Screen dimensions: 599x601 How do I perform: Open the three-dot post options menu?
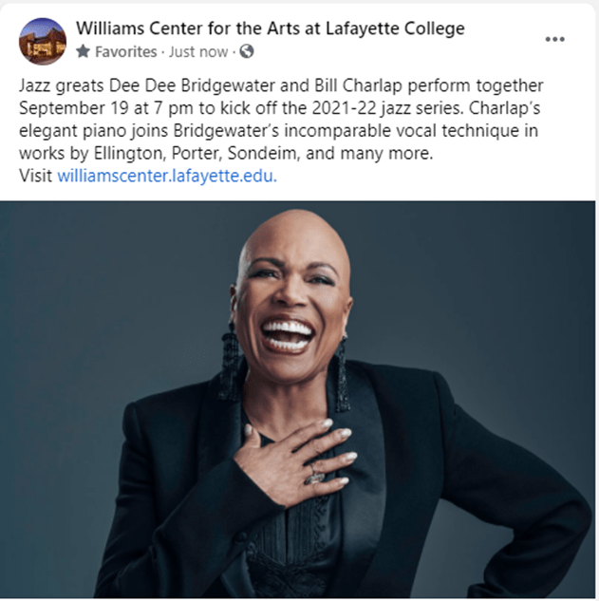tap(554, 39)
